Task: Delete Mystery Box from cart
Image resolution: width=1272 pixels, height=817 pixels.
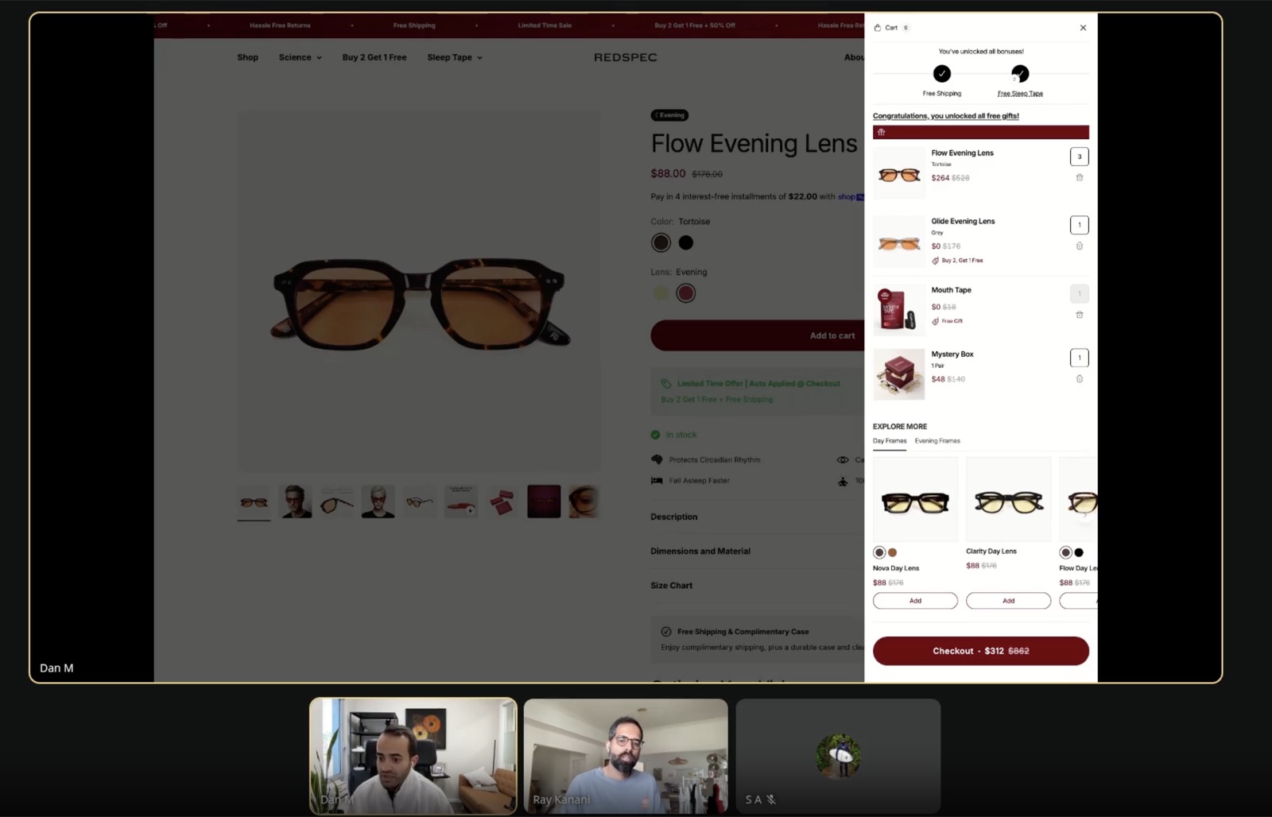Action: point(1080,378)
